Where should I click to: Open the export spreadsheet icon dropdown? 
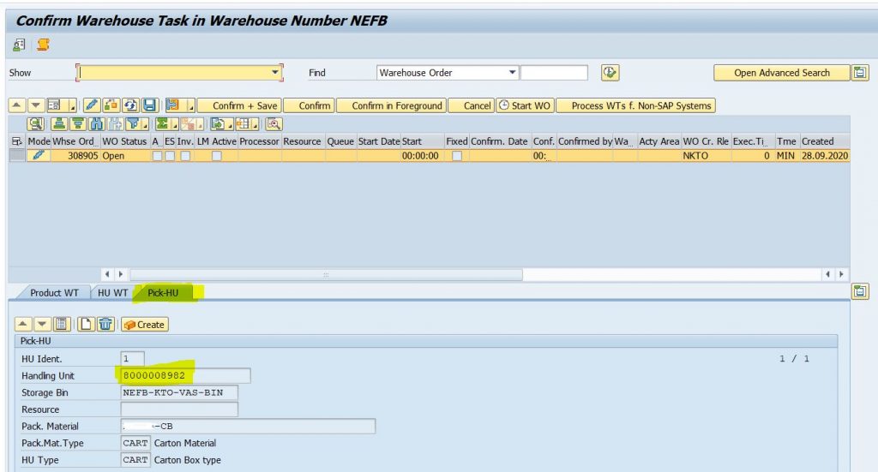[229, 125]
